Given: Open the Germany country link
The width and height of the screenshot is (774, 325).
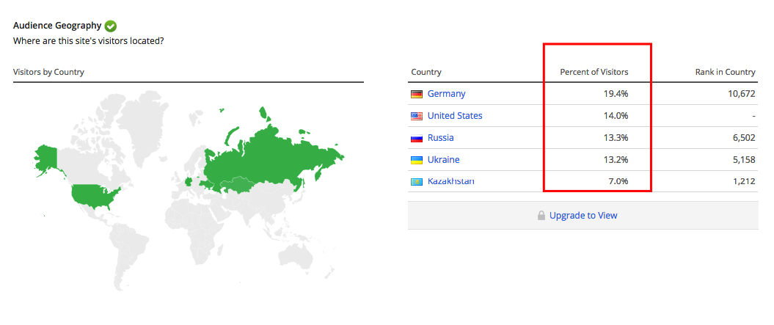Looking at the screenshot, I should pyautogui.click(x=446, y=94).
